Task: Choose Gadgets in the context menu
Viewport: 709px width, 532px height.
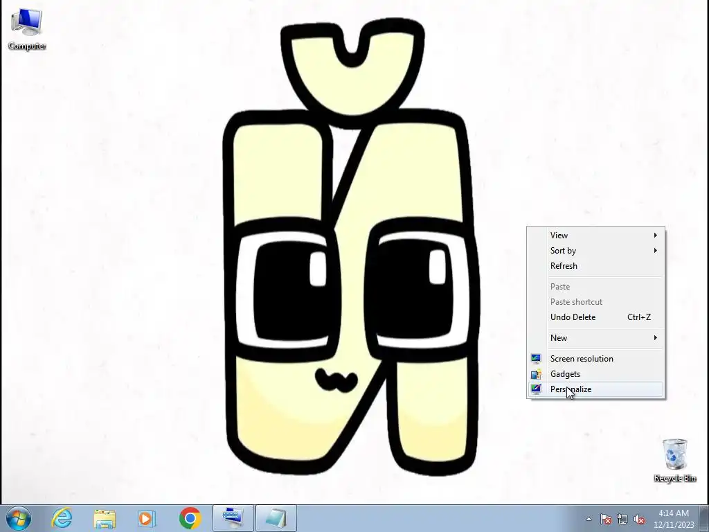Action: click(x=596, y=374)
